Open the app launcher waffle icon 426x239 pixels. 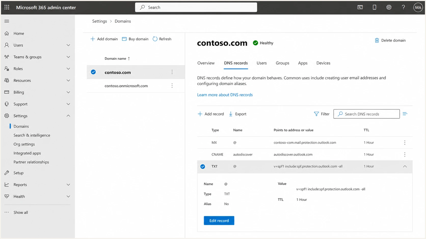[x=7, y=7]
